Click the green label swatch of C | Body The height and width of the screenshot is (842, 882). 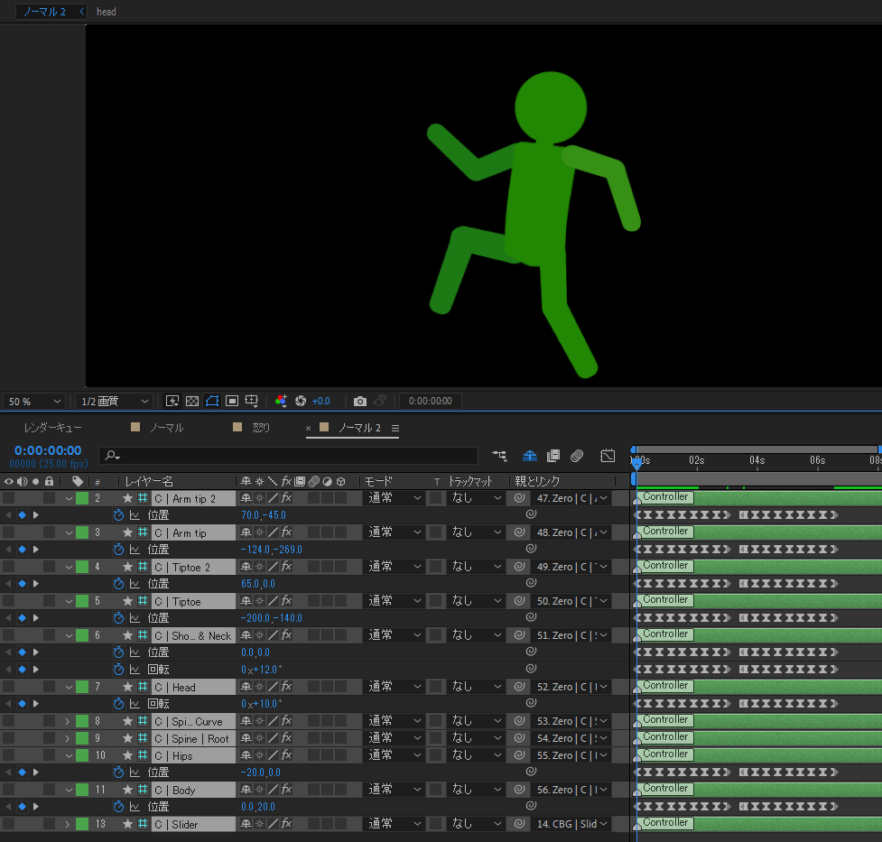pyautogui.click(x=82, y=790)
